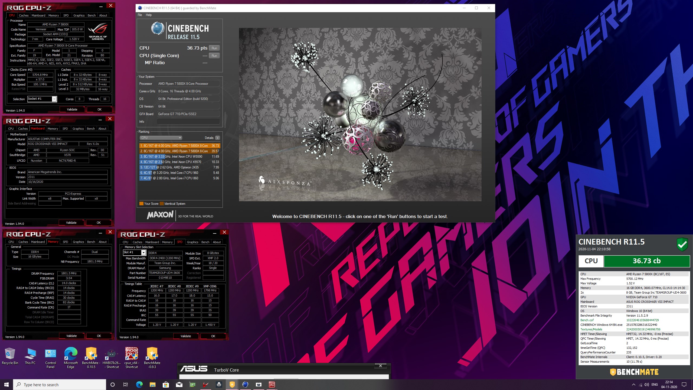
Task: Select SPD tab in the Mainboard CPU-Z window
Action: click(x=65, y=129)
